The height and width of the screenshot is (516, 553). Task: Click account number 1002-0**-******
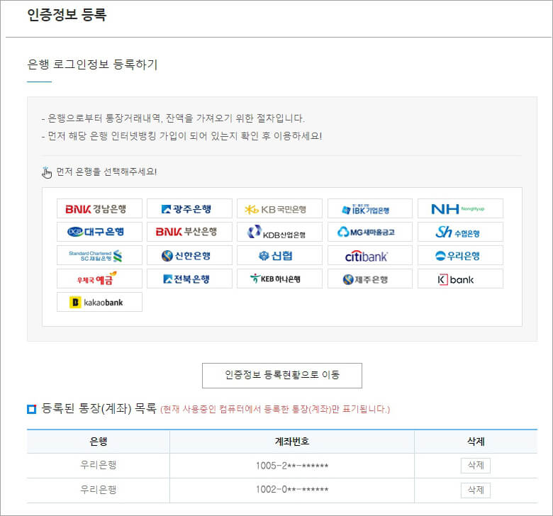[x=292, y=490]
